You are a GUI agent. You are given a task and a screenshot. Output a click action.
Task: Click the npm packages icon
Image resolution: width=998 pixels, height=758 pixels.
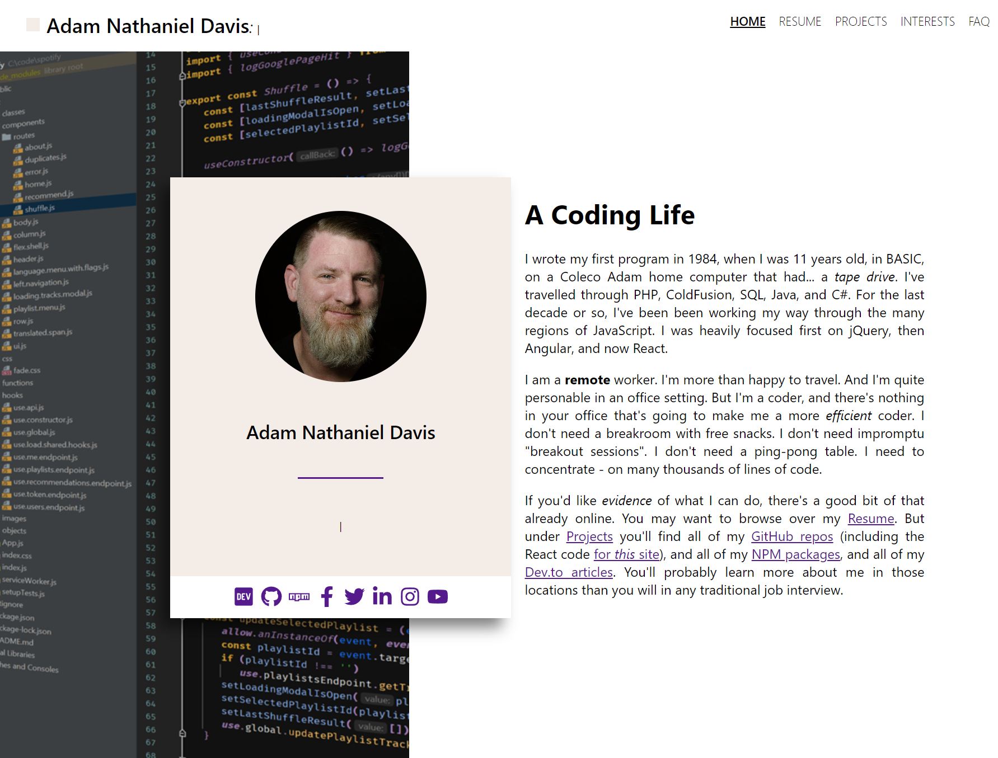[x=299, y=597]
